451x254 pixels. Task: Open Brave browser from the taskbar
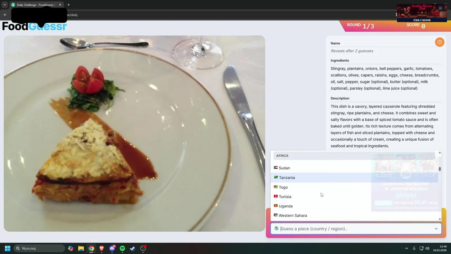tap(101, 248)
